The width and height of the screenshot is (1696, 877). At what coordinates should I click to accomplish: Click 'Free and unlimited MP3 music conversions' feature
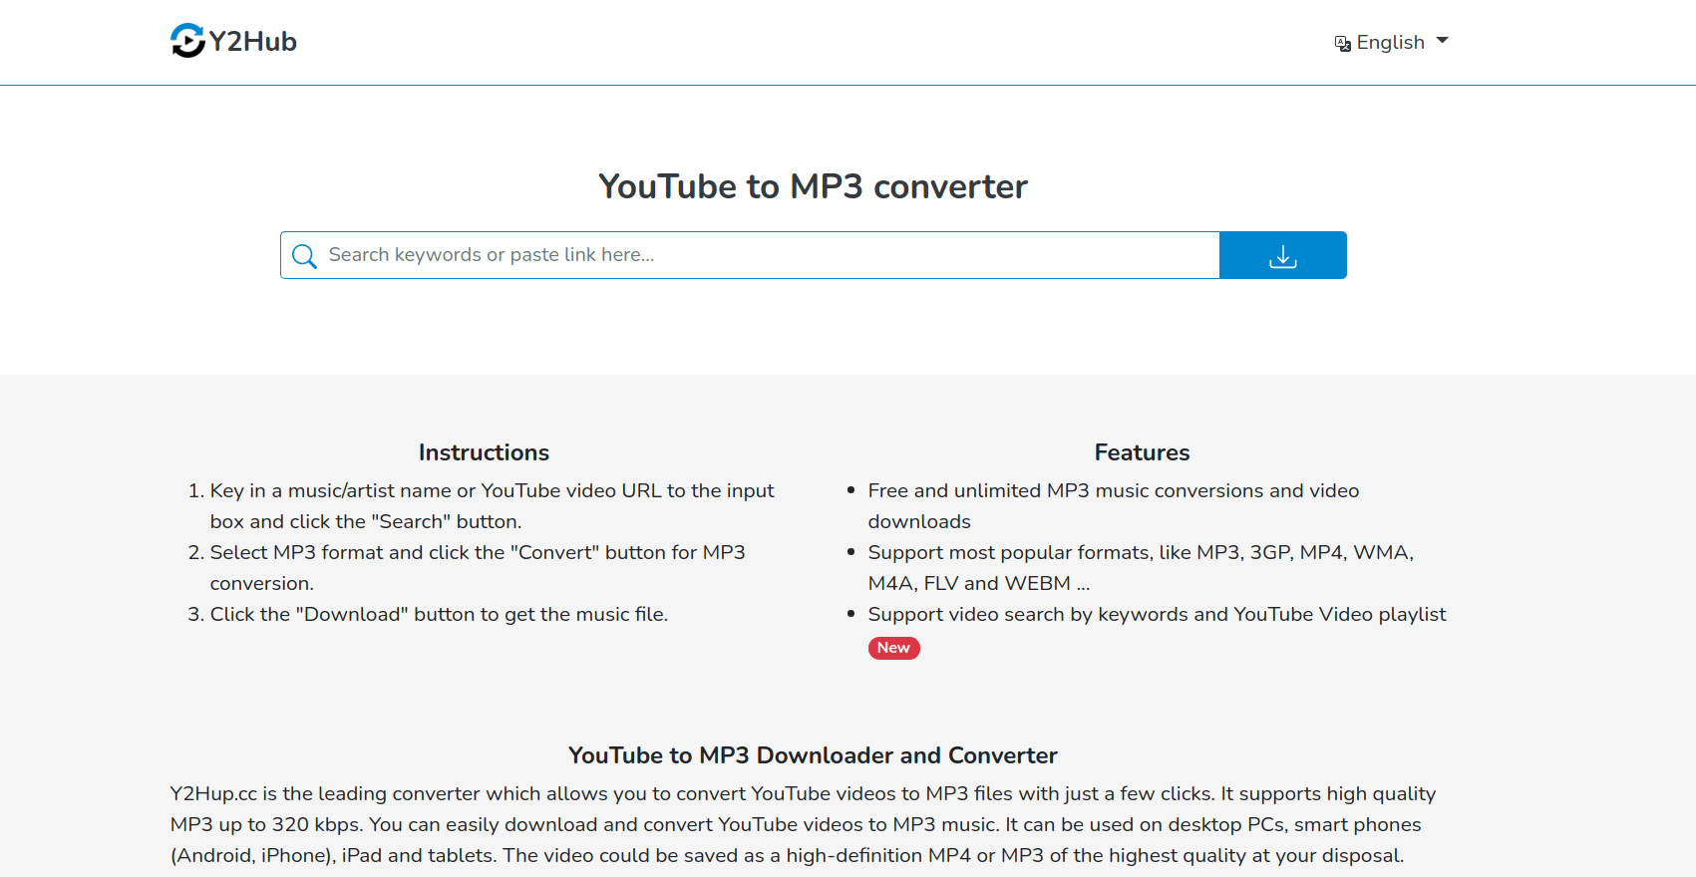[x=1114, y=505]
